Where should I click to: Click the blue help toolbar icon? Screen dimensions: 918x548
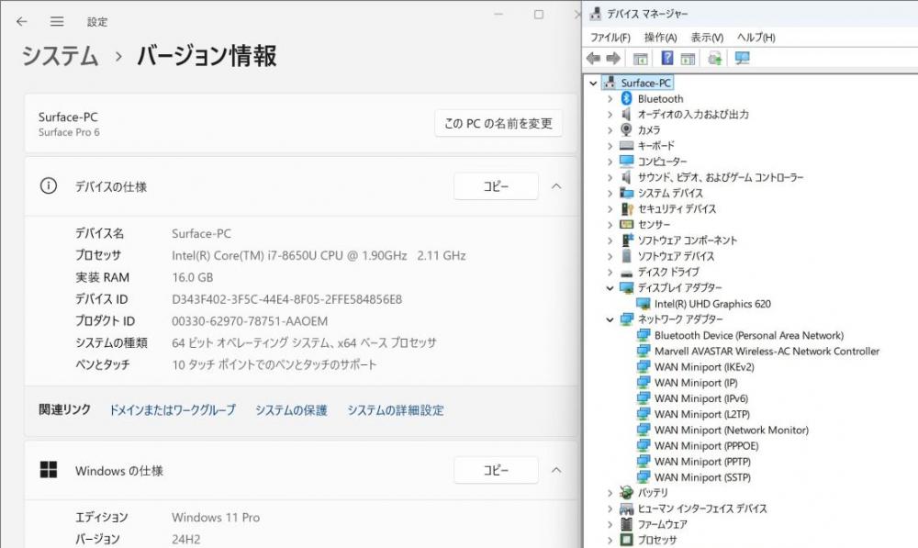pyautogui.click(x=666, y=58)
